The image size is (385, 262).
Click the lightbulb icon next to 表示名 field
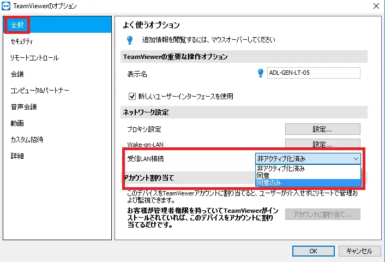pos(261,73)
